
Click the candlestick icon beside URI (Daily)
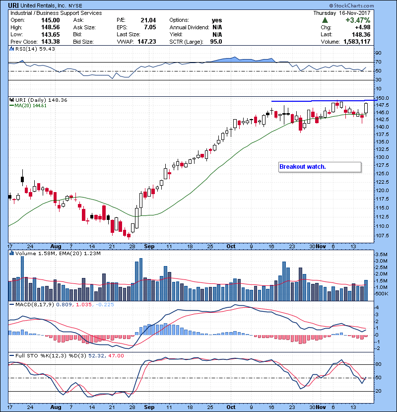[11, 100]
